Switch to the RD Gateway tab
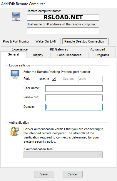Screen dimensions: 117x181 coord(59,49)
